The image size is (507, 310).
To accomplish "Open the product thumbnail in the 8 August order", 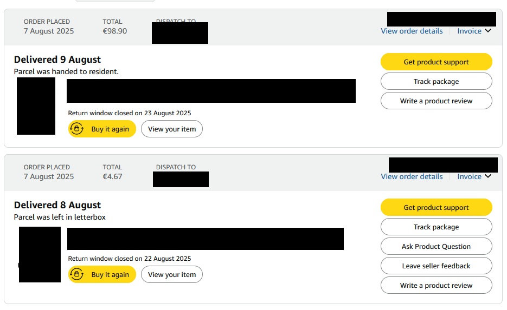I will 40,254.
